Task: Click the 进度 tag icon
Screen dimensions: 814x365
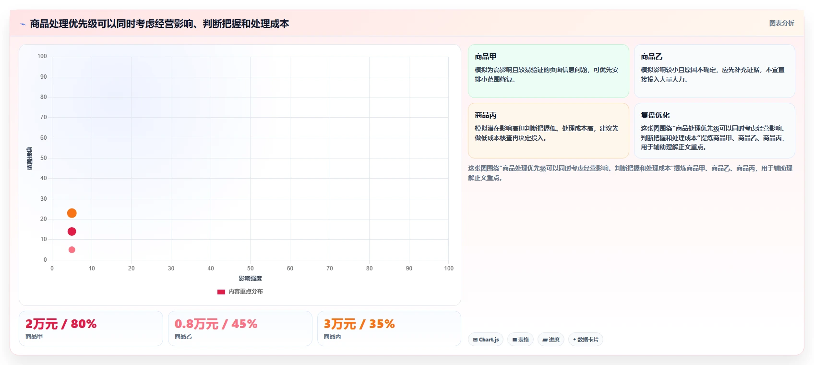Action: tap(545, 340)
